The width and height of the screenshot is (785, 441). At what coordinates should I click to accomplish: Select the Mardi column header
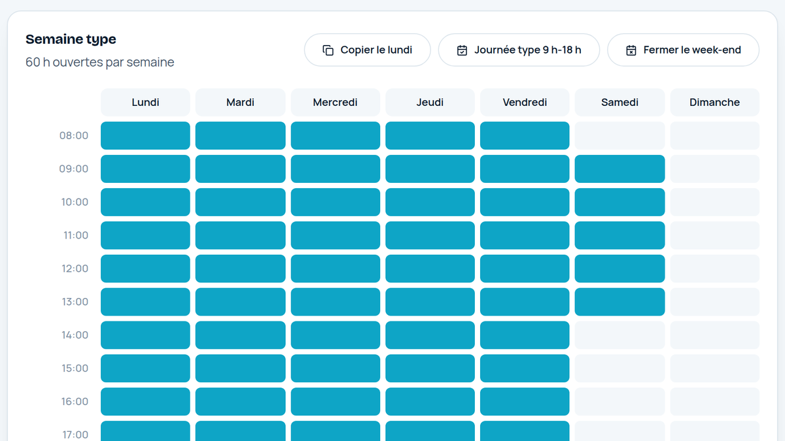click(240, 102)
